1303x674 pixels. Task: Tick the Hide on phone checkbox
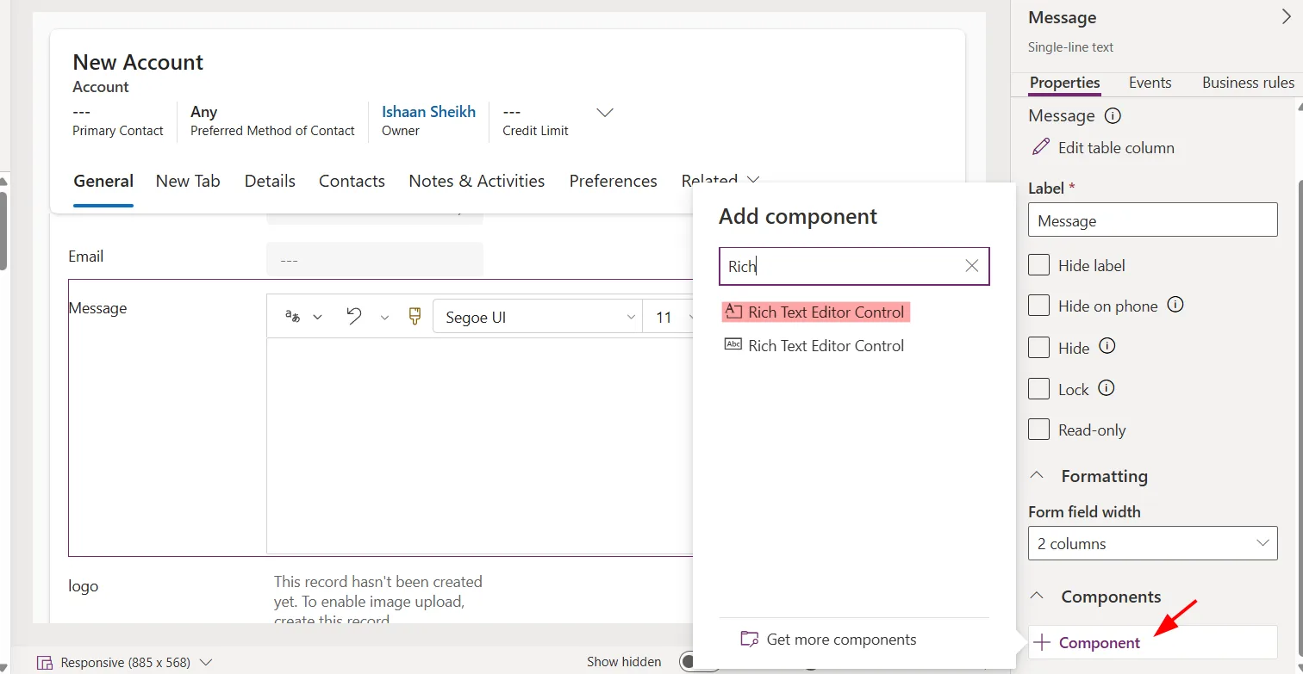tap(1038, 306)
